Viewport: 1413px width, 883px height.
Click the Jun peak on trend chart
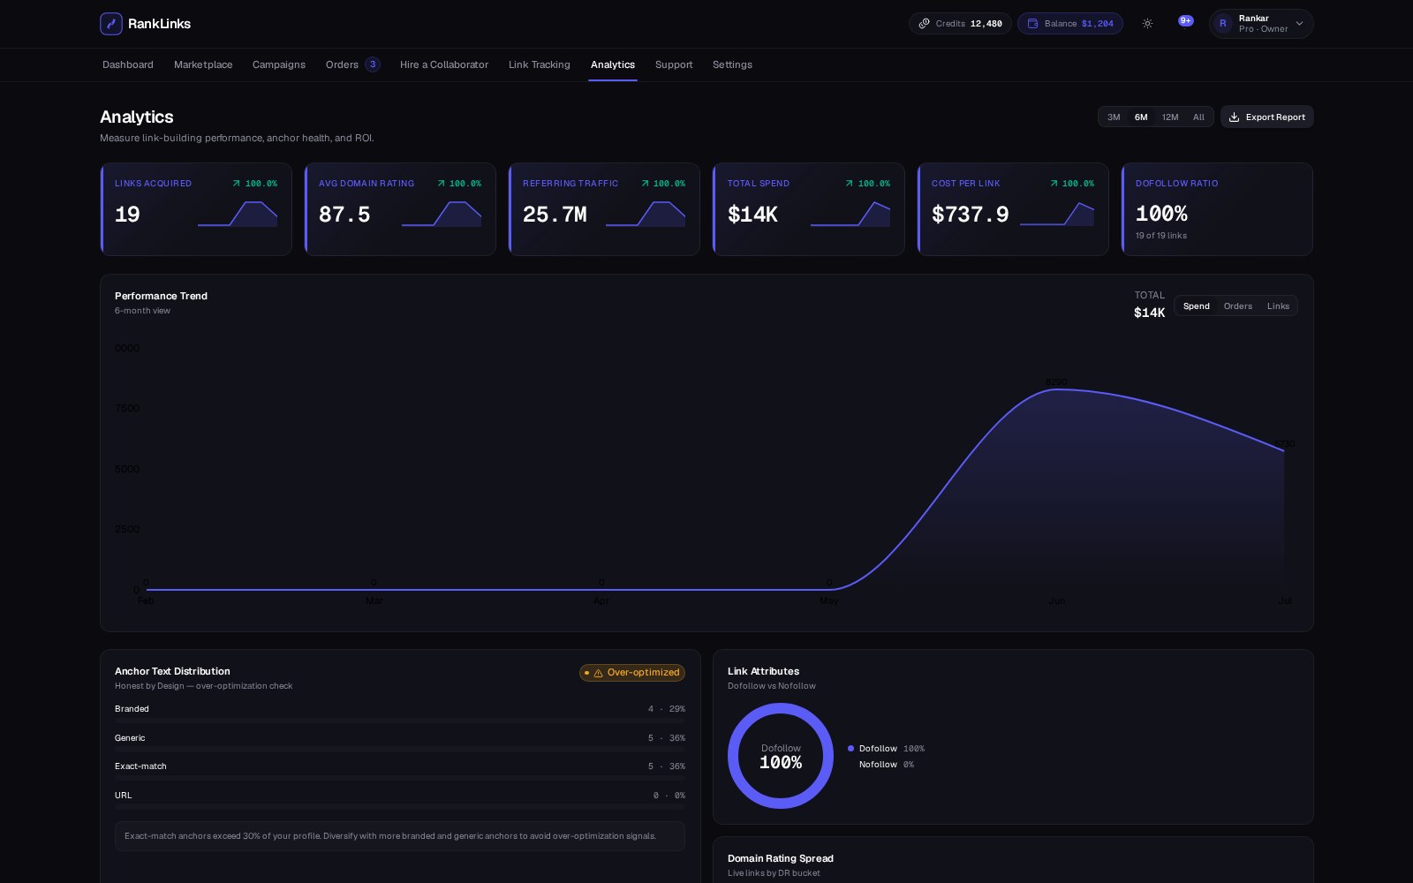click(x=1056, y=389)
